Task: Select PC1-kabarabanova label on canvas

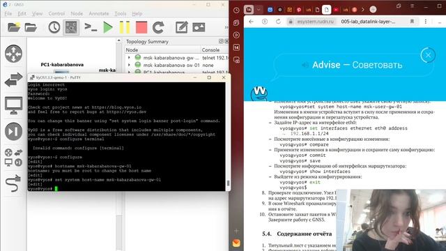Action: (62, 65)
